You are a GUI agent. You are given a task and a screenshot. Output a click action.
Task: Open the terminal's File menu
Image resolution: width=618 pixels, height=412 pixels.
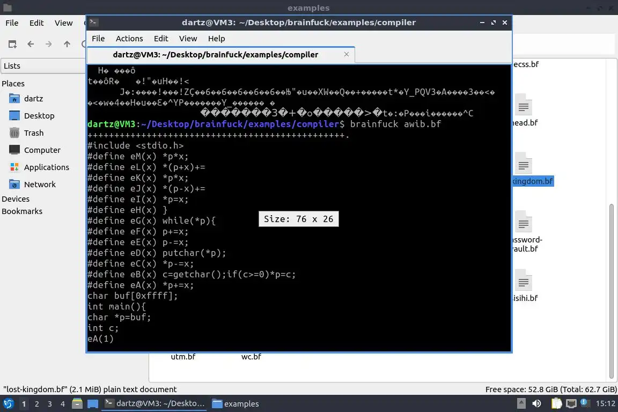click(x=98, y=39)
